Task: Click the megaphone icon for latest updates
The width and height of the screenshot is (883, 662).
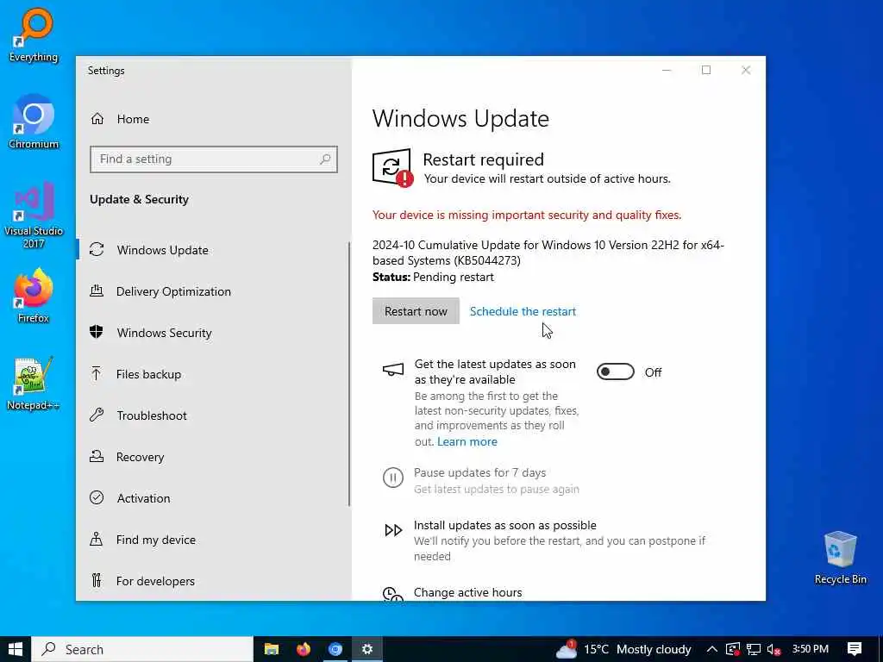Action: (x=393, y=370)
